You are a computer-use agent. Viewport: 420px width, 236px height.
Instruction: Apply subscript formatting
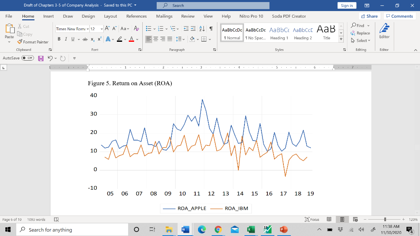pyautogui.click(x=93, y=39)
